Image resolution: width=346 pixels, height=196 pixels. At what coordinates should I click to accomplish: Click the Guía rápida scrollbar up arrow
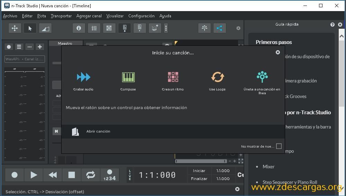(342, 36)
